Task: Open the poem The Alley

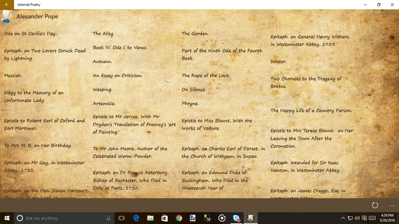Action: (103, 33)
